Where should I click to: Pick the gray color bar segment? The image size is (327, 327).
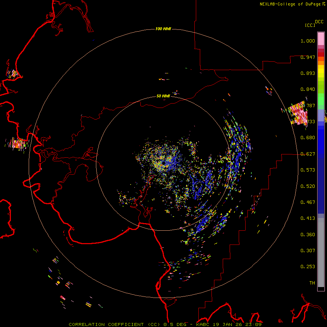tap(321, 253)
